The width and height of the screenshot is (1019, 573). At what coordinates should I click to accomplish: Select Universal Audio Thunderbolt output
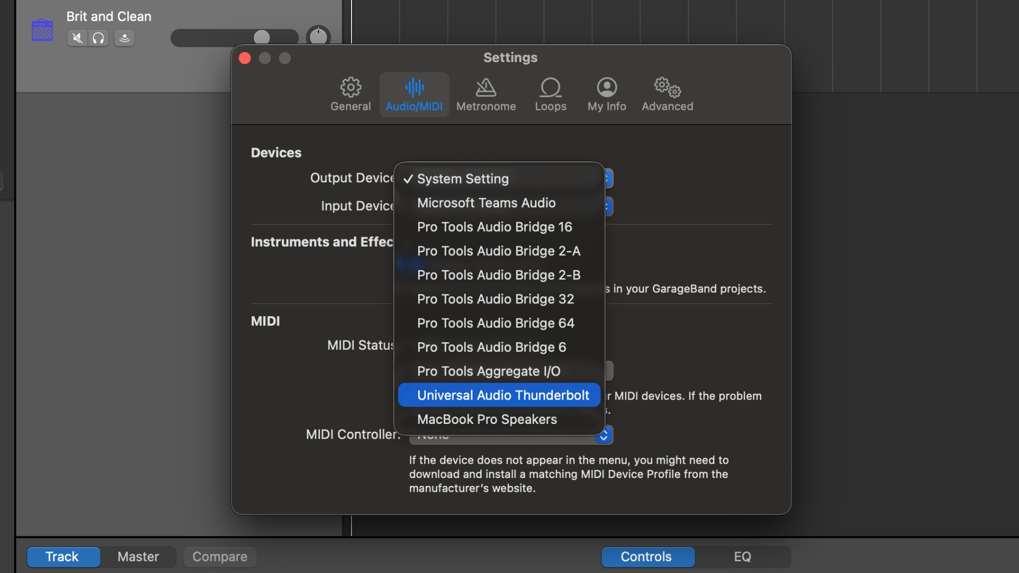point(499,395)
